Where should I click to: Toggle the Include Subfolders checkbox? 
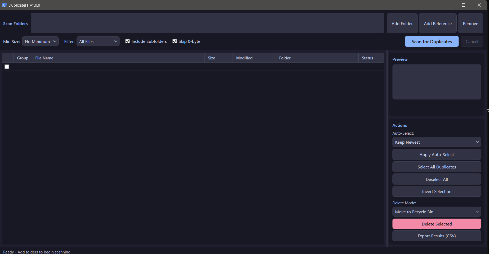[128, 41]
